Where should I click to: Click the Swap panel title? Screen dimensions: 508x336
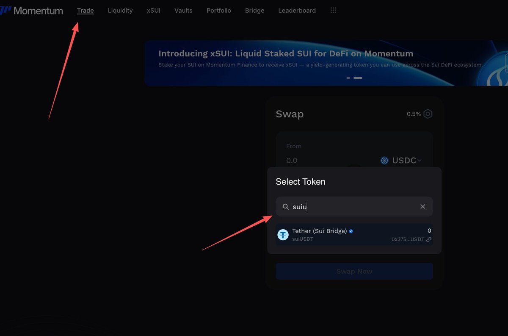[290, 114]
